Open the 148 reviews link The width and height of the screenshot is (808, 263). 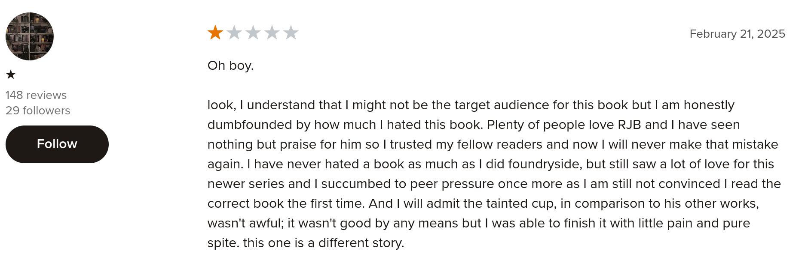pos(36,95)
